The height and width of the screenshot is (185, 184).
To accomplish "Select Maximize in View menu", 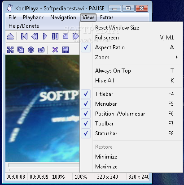I will pyautogui.click(x=131, y=167).
